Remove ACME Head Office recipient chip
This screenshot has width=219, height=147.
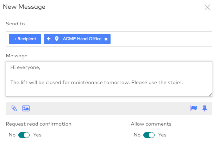106,39
